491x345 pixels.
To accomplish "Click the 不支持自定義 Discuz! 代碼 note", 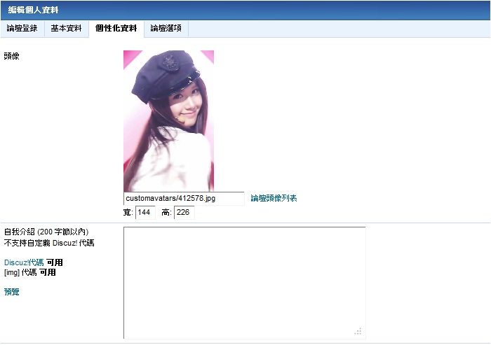I will point(49,243).
